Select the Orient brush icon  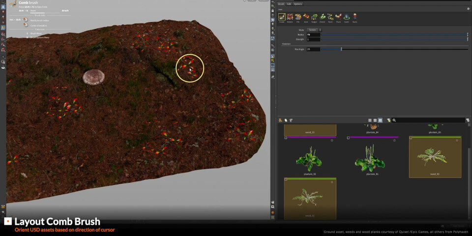click(x=322, y=17)
